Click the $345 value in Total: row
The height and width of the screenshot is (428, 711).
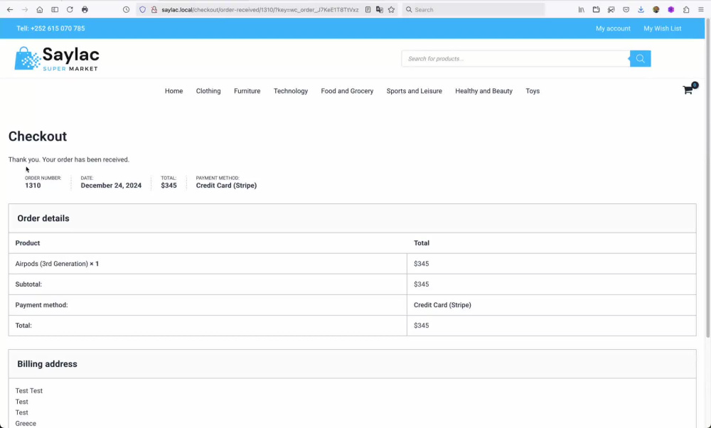(x=421, y=326)
